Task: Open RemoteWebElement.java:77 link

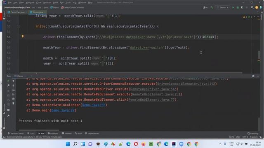Action: point(151,99)
